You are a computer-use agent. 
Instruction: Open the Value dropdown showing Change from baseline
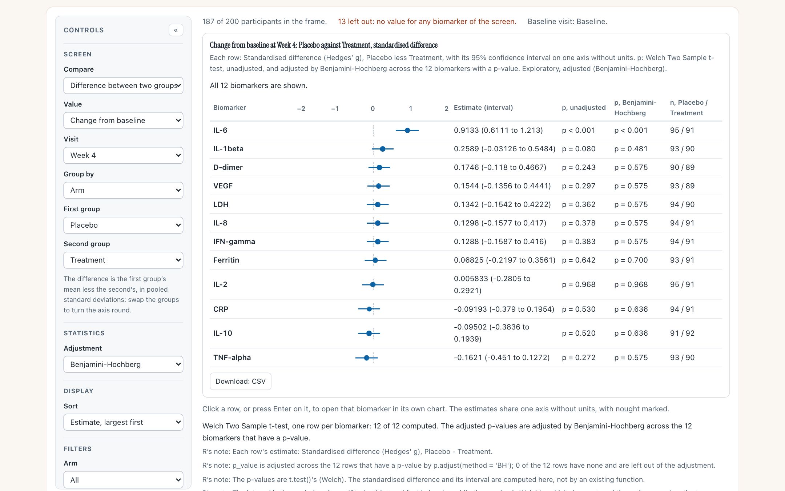coord(123,120)
